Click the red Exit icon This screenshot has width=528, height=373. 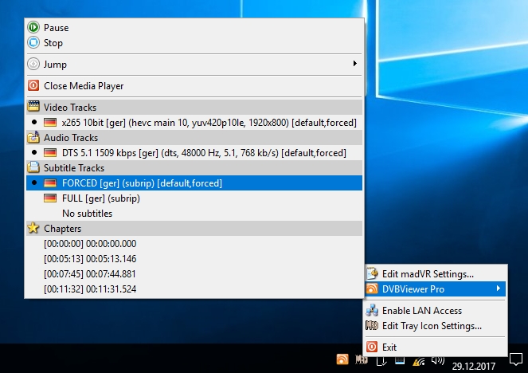[372, 347]
